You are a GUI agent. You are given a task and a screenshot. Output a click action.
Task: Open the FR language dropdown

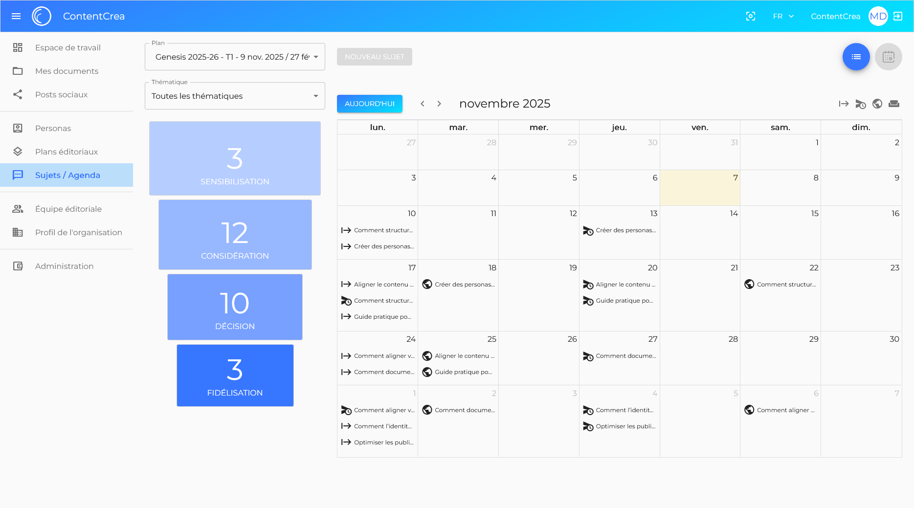pyautogui.click(x=783, y=16)
